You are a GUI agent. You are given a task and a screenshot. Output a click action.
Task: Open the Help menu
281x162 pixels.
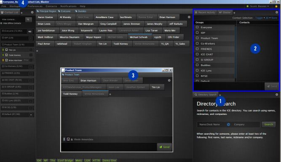click(83, 6)
